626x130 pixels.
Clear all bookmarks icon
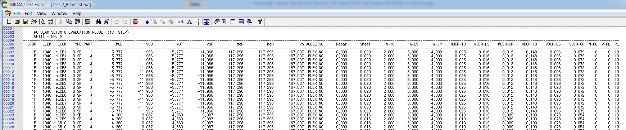coord(171,22)
